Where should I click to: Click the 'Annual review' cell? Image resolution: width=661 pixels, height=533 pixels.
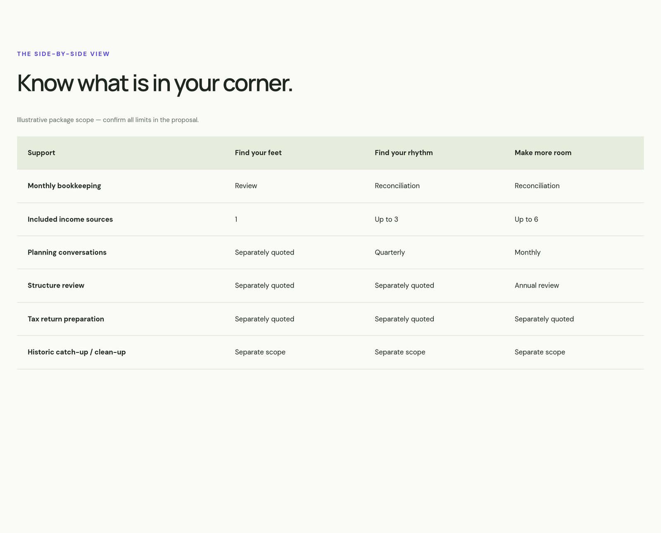coord(537,286)
